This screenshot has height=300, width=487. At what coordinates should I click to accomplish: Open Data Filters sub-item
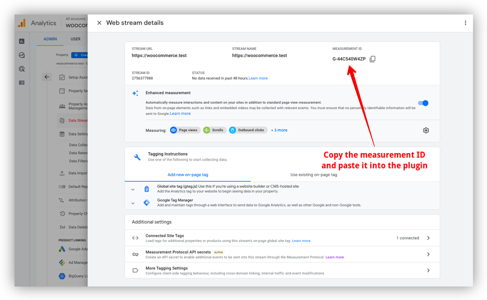tap(78, 161)
